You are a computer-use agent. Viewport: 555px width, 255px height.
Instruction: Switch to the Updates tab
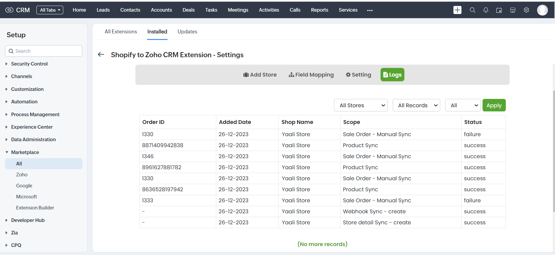(187, 32)
